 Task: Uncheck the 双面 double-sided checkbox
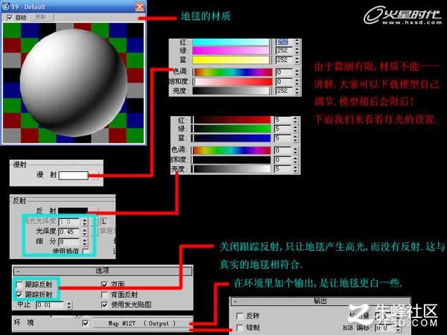click(x=104, y=284)
